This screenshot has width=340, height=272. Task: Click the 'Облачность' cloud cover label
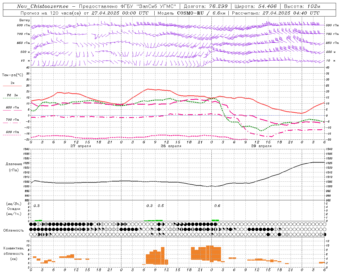pos(14,231)
